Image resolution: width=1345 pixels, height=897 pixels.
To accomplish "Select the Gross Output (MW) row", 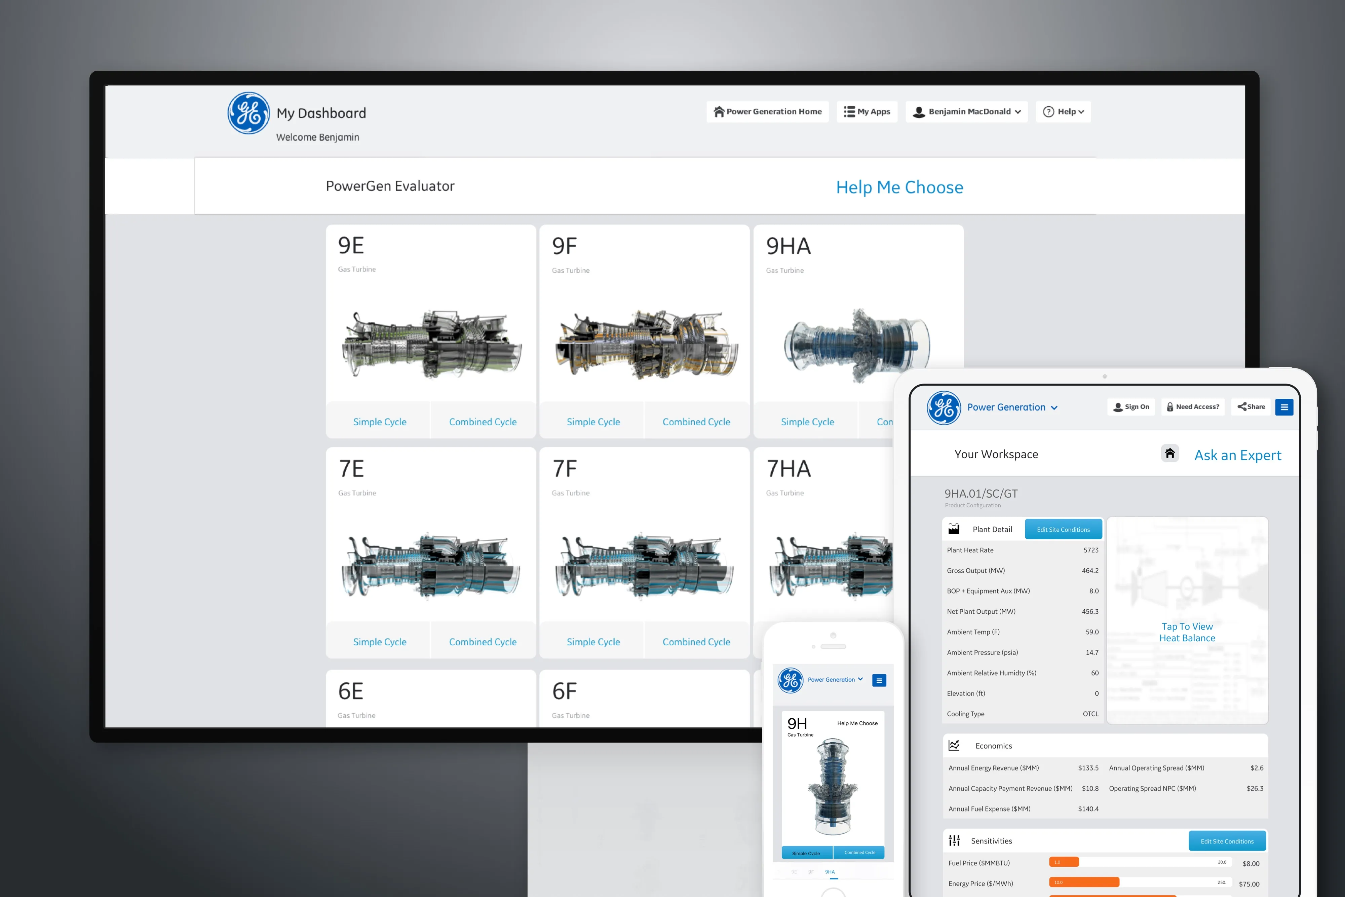I will click(1023, 570).
